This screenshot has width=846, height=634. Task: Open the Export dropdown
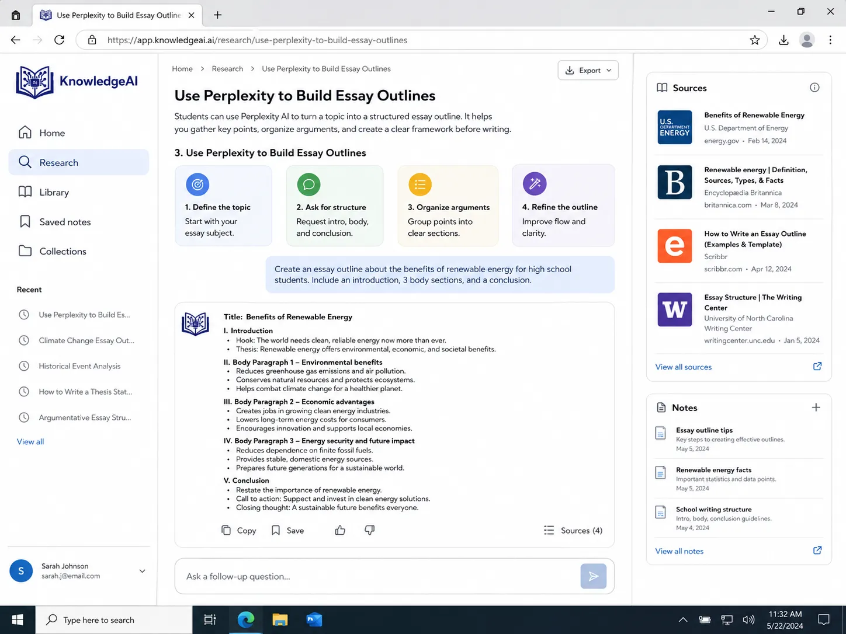tap(588, 70)
